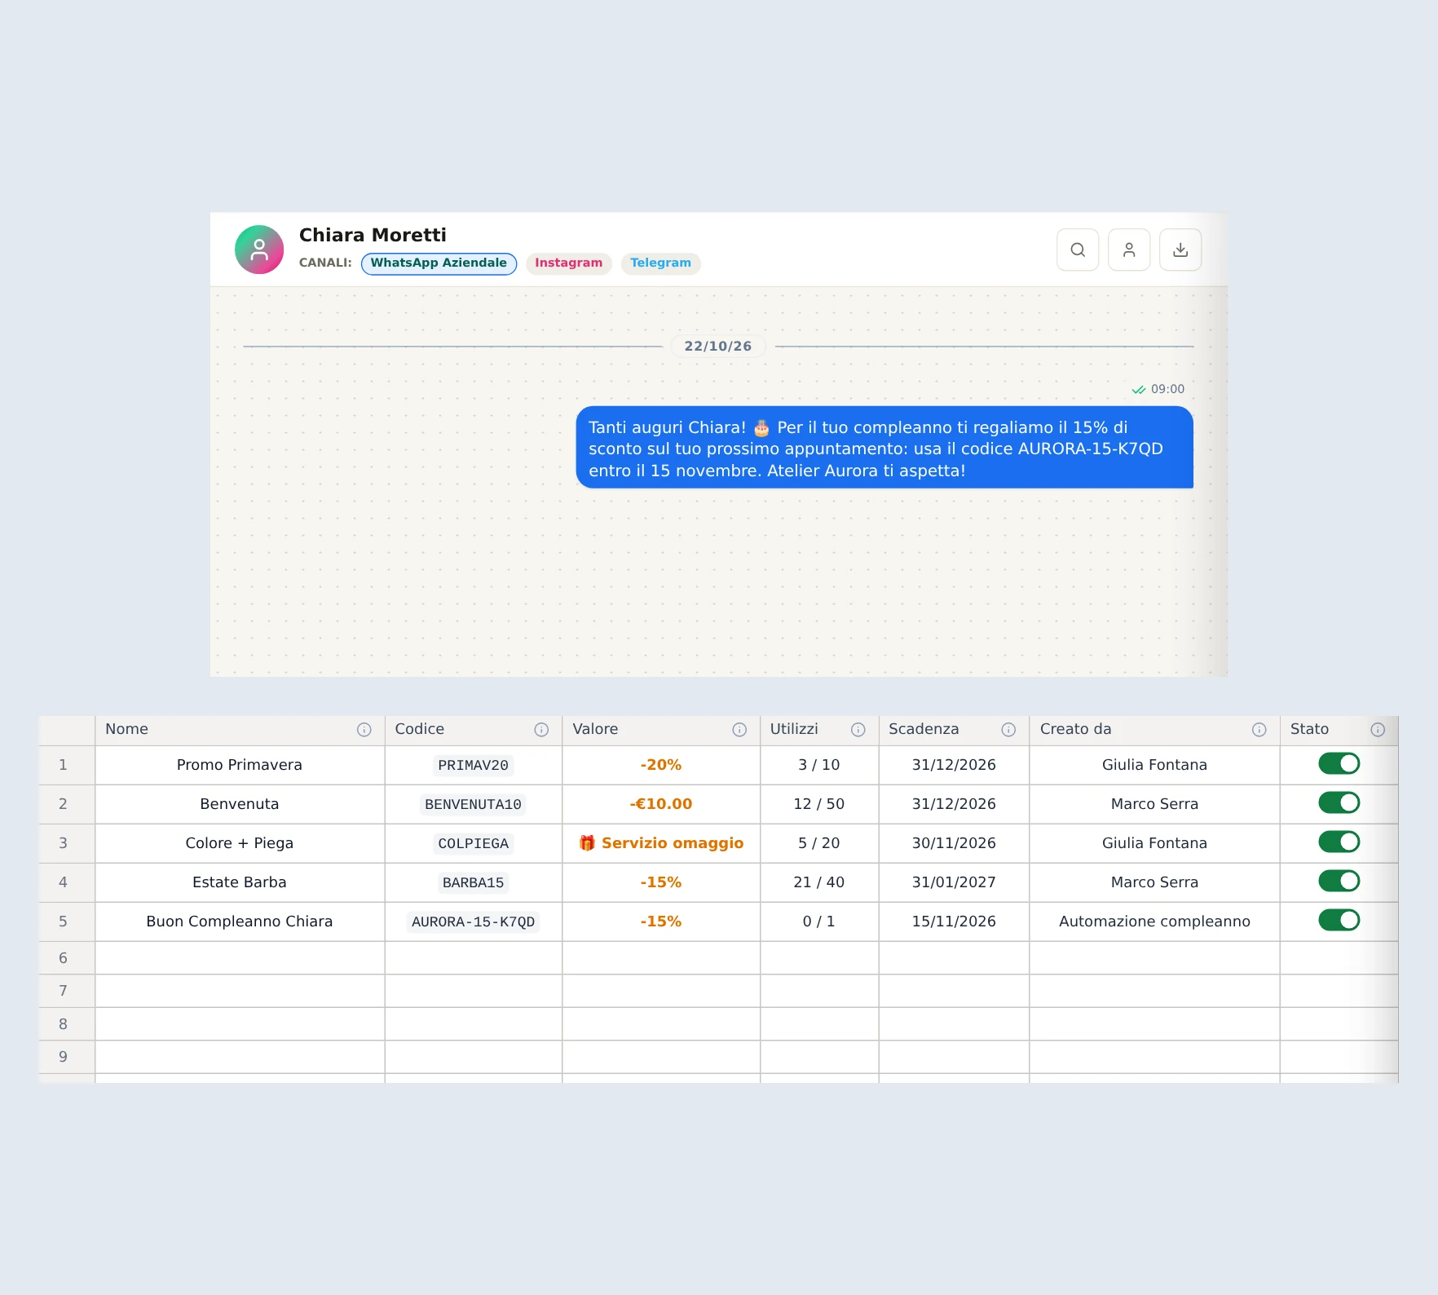Click the search icon in chat header
Screen dimensions: 1438x1295
(x=1078, y=250)
